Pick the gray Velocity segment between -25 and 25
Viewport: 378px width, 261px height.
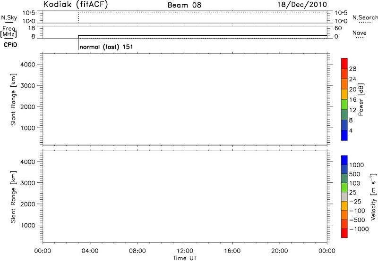pyautogui.click(x=344, y=196)
